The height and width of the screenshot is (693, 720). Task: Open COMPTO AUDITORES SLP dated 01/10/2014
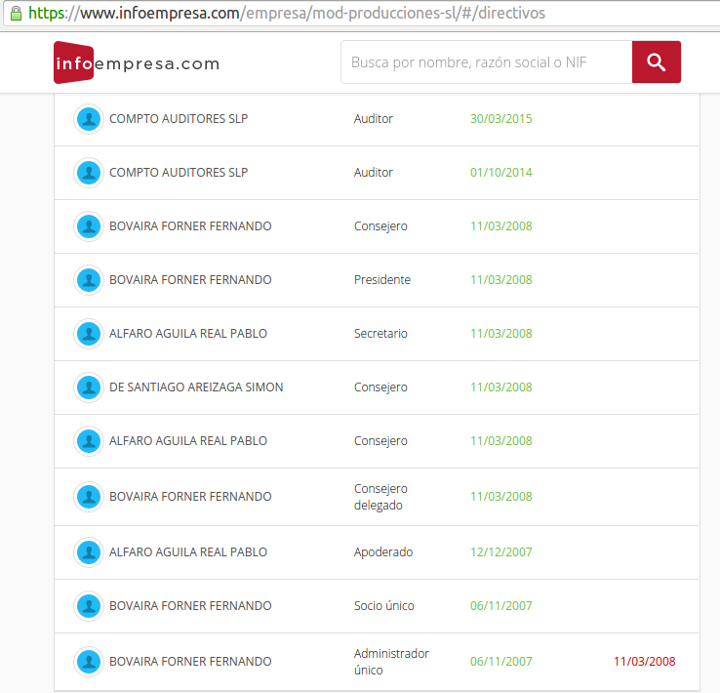tap(179, 173)
